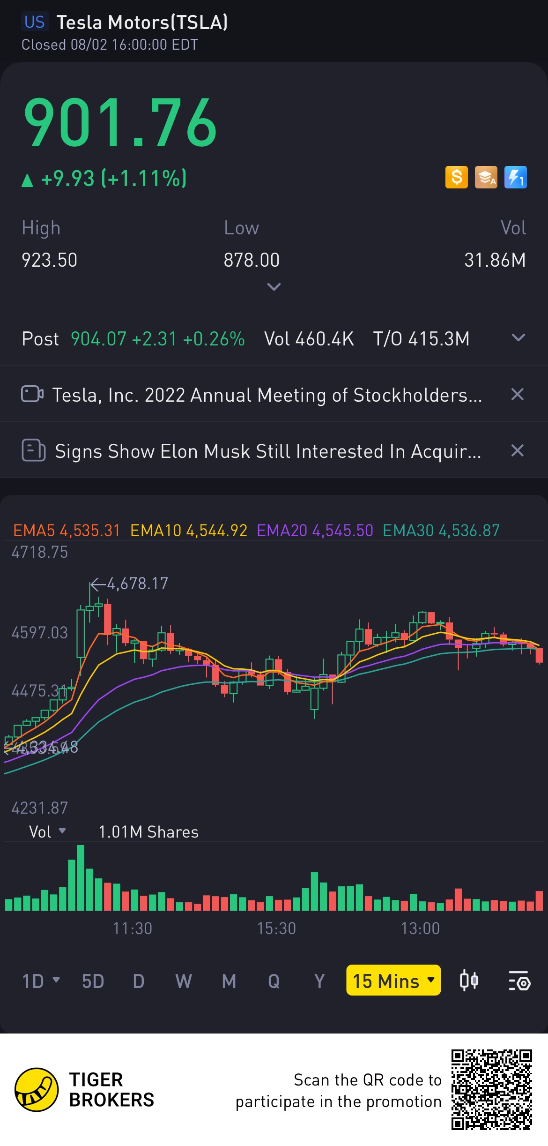Dismiss the Annual Meeting notification
The image size is (548, 1146).
click(517, 394)
